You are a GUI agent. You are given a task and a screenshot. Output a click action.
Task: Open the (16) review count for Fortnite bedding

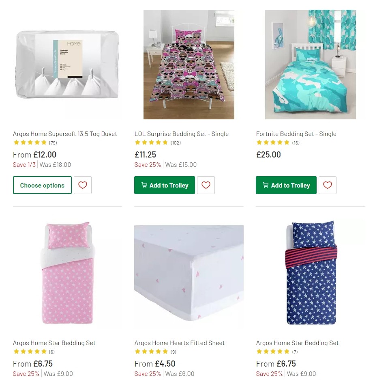tap(296, 142)
